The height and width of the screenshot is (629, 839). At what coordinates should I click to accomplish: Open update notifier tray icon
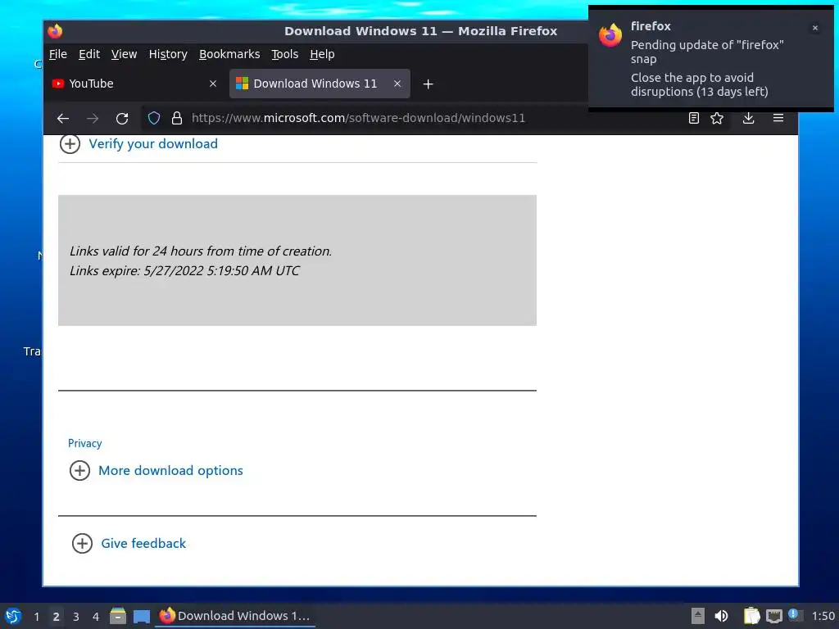(795, 616)
